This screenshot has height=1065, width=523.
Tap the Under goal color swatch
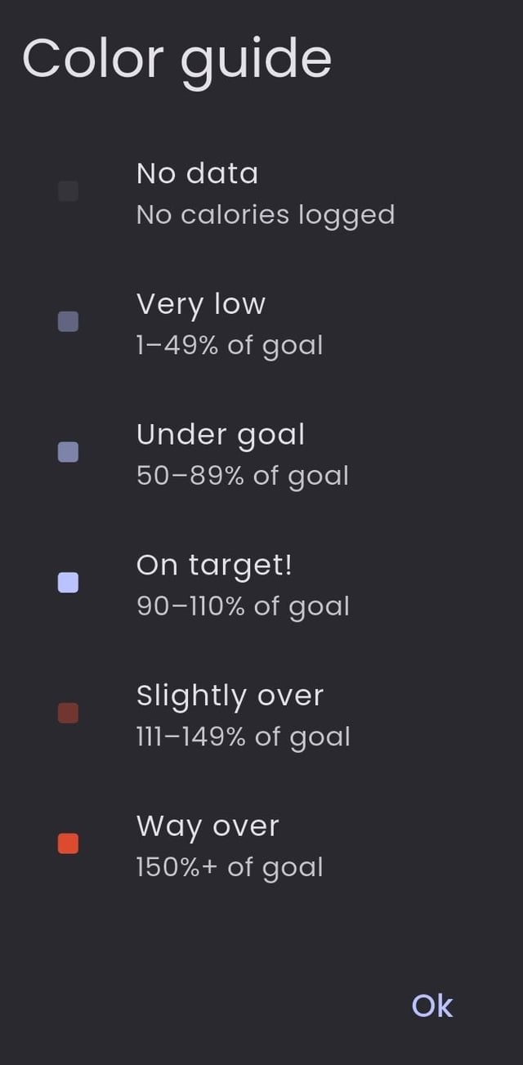pyautogui.click(x=69, y=452)
